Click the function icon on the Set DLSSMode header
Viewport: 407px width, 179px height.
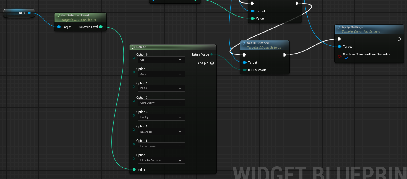point(244,43)
